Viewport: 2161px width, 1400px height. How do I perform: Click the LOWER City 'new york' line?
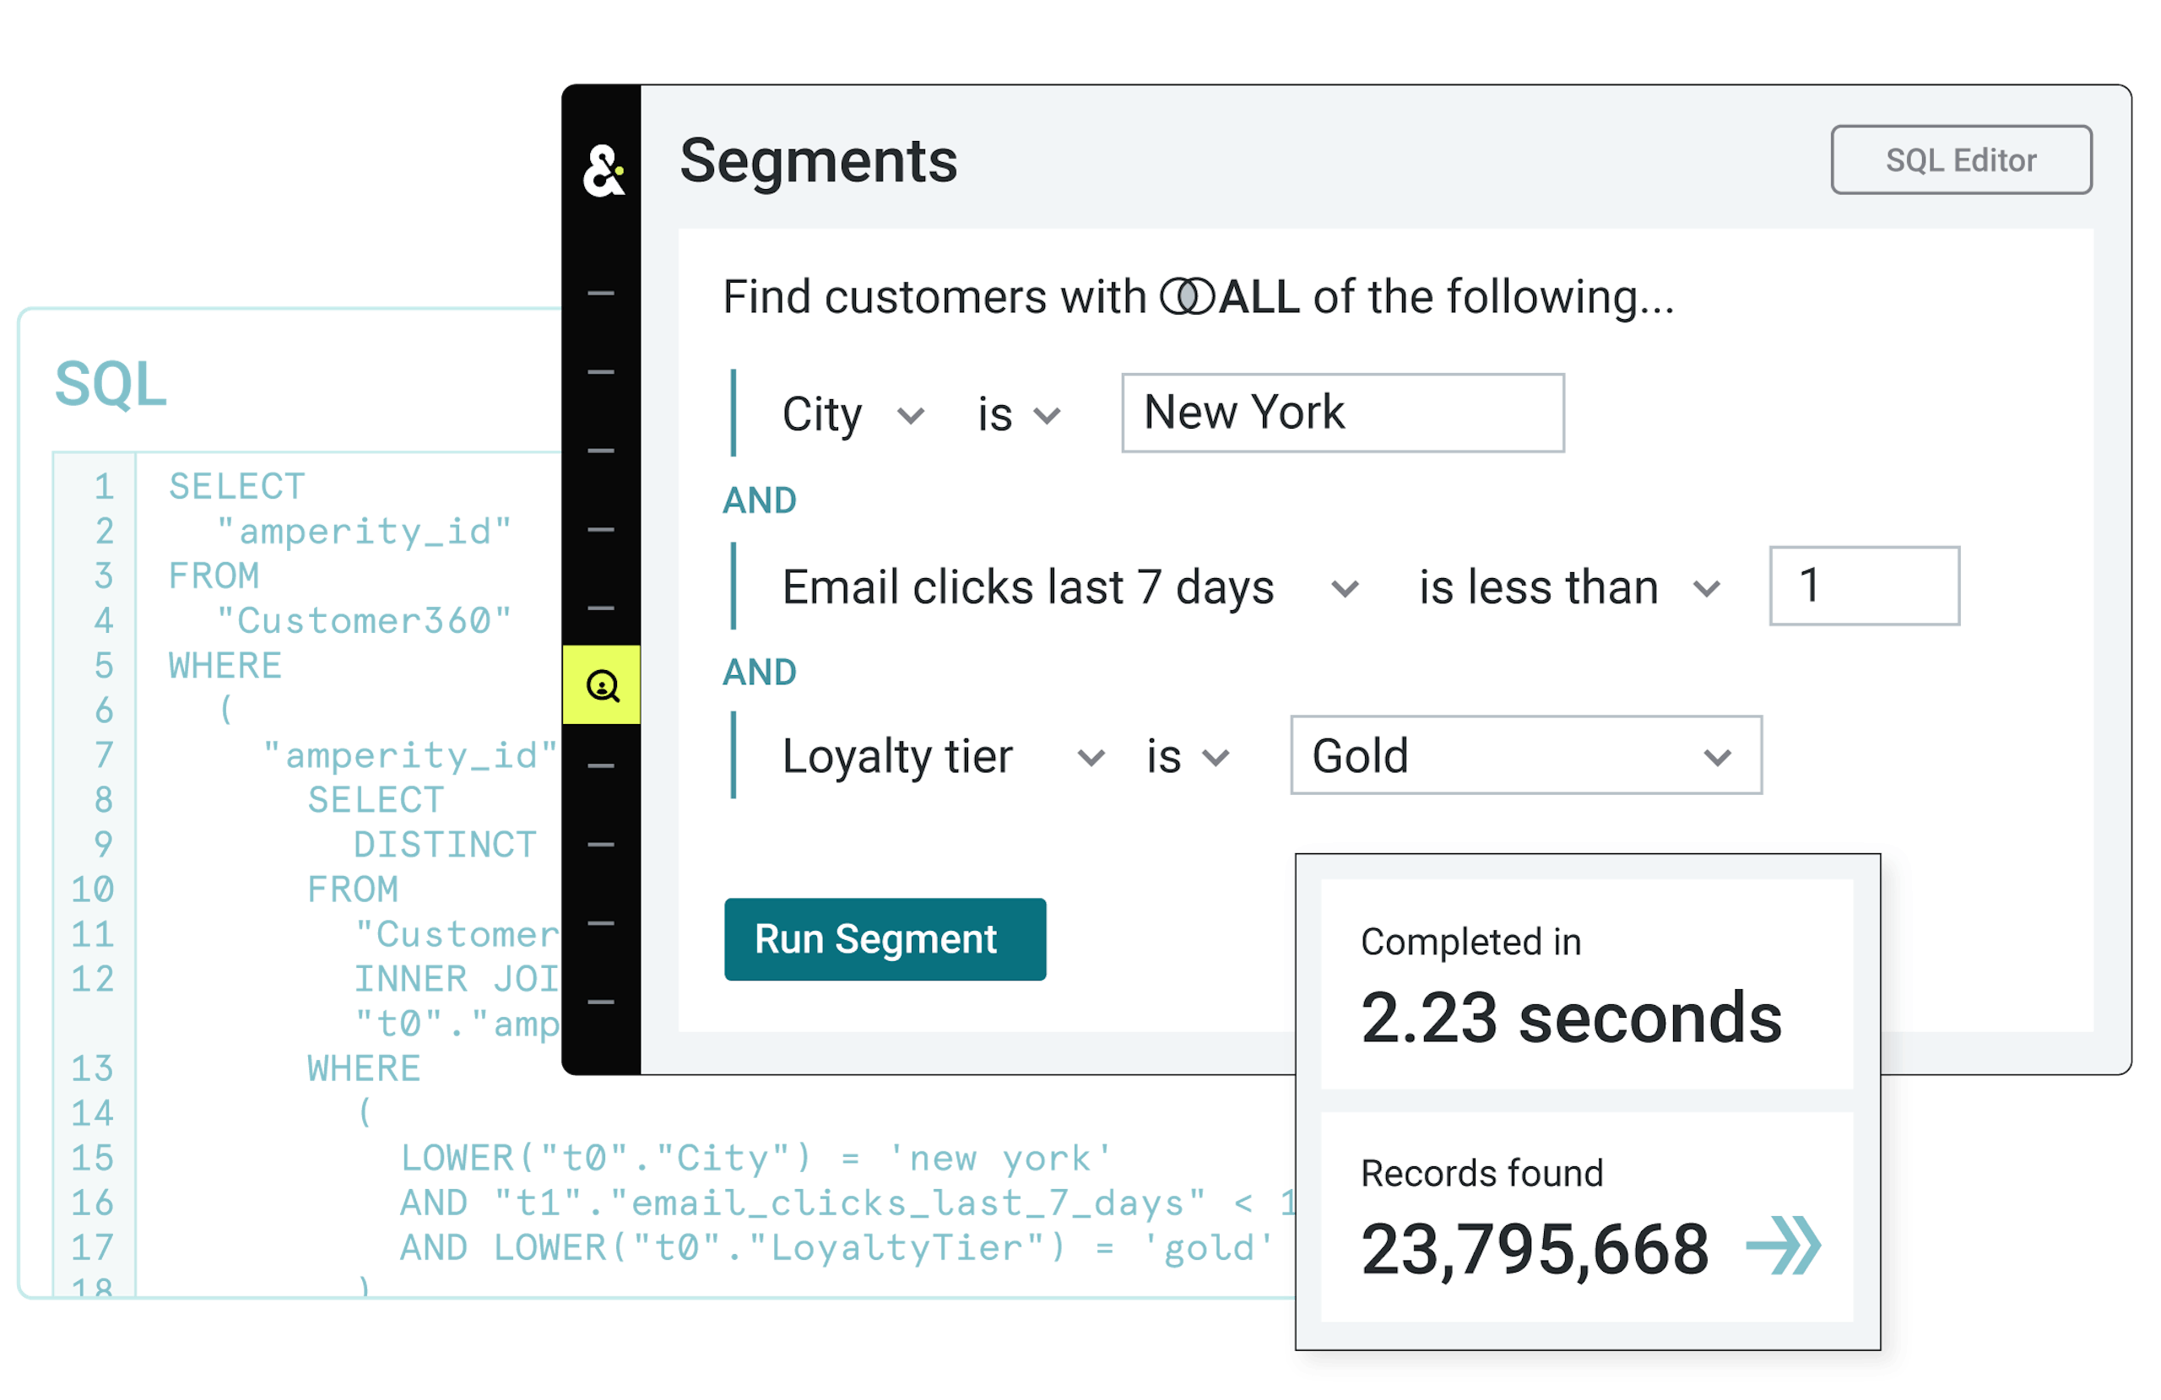(756, 1159)
